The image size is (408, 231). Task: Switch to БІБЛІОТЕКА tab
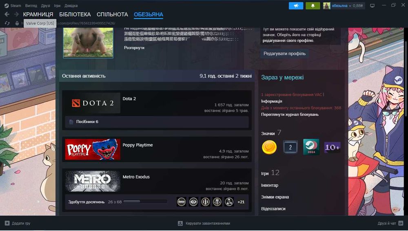(x=75, y=14)
